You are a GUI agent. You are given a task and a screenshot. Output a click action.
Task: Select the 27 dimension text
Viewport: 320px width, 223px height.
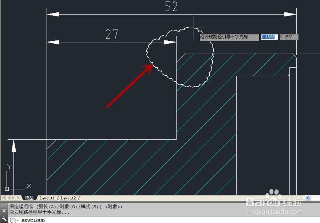112,34
